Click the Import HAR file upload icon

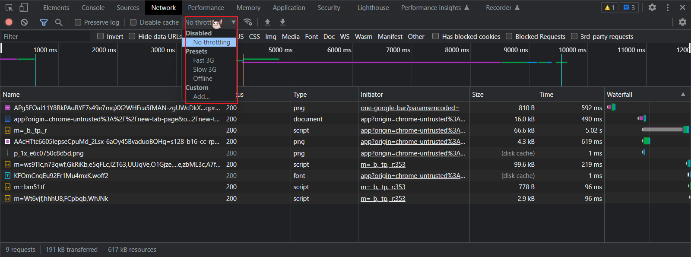coord(267,22)
